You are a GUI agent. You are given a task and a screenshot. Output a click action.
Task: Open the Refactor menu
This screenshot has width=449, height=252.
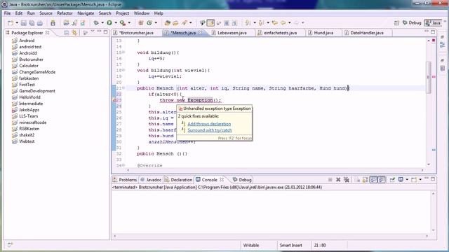(x=65, y=13)
